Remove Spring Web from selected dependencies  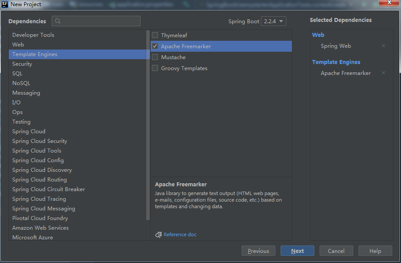coord(383,46)
